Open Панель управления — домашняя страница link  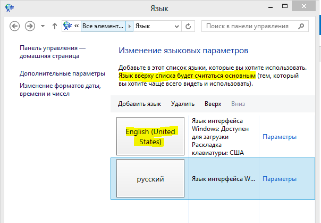click(53, 52)
